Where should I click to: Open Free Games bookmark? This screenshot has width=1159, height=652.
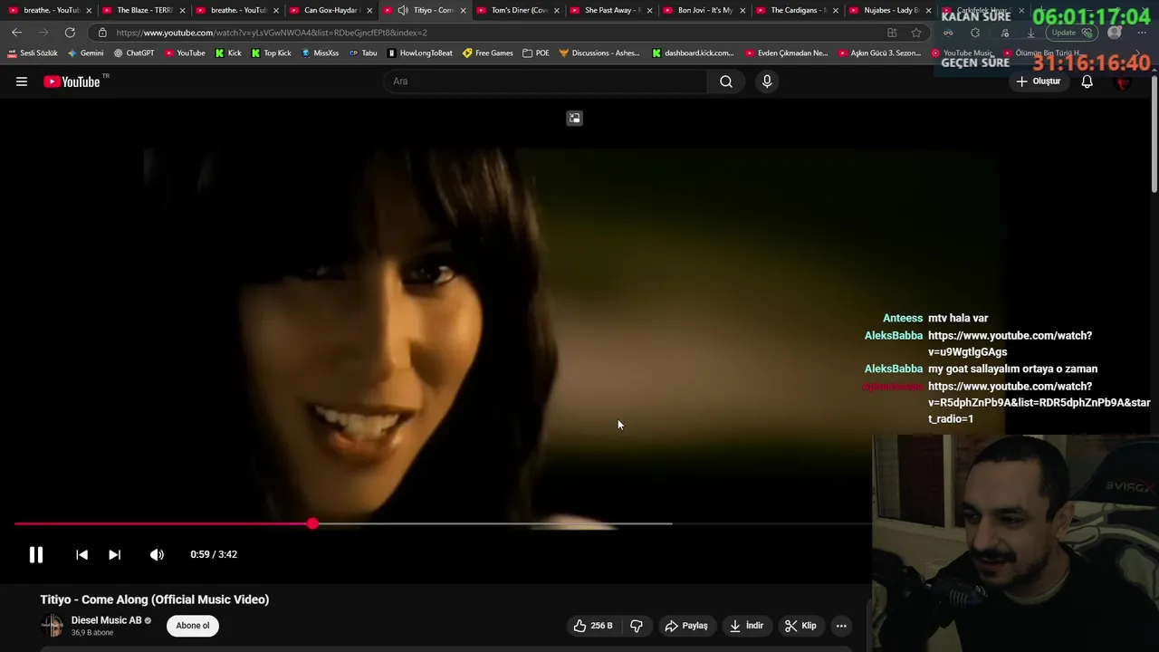point(488,53)
